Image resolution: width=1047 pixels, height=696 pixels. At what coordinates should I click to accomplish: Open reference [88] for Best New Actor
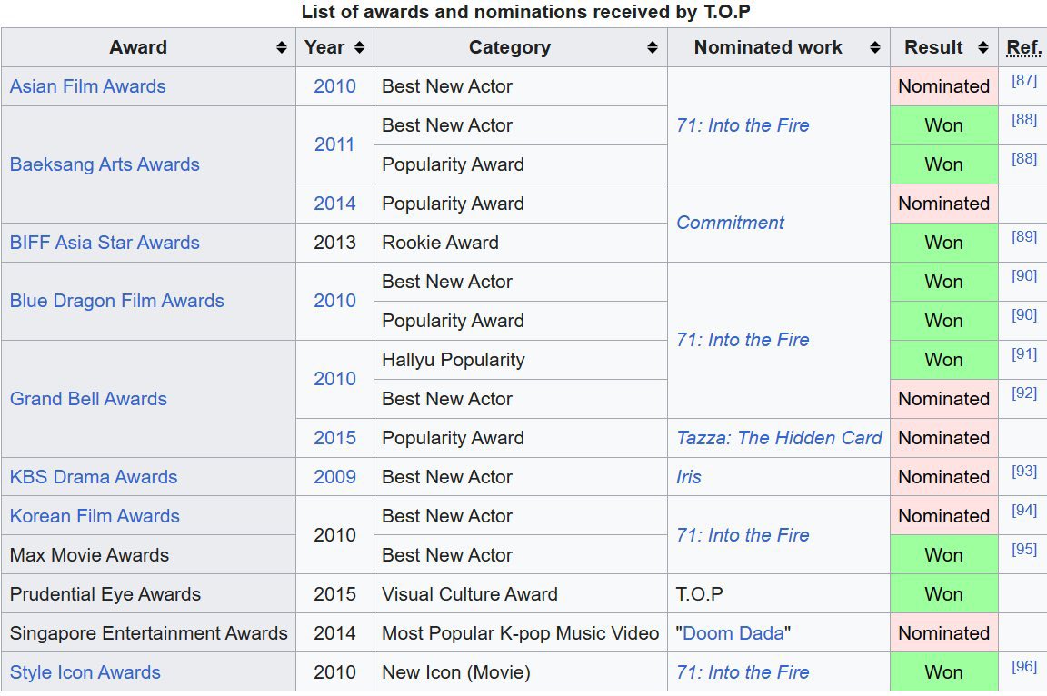pyautogui.click(x=1023, y=120)
